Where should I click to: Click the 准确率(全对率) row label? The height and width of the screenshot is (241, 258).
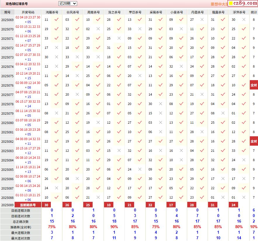pos(21,227)
